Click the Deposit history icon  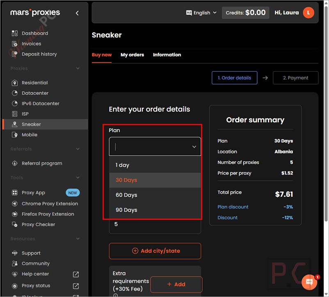[15, 54]
